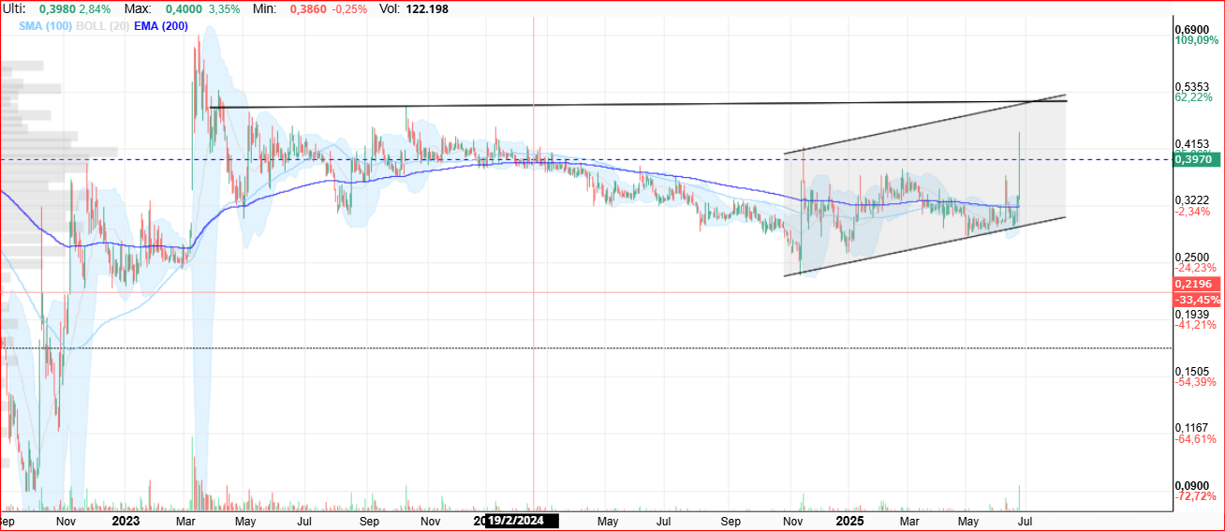Image resolution: width=1225 pixels, height=531 pixels.
Task: Select the -33,45% red percentage label
Action: (1197, 300)
